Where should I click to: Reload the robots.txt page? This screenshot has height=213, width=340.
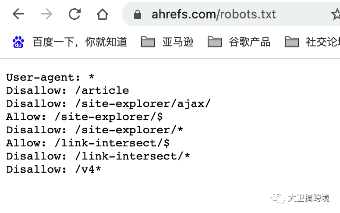74,14
